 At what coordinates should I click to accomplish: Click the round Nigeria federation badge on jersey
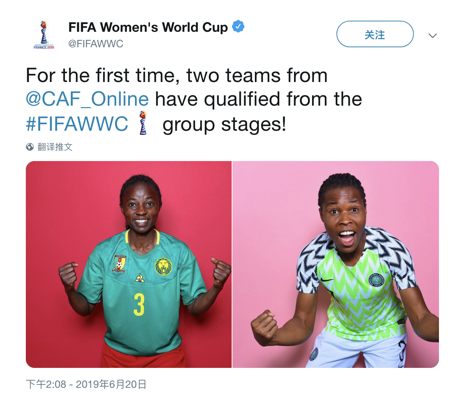[377, 280]
